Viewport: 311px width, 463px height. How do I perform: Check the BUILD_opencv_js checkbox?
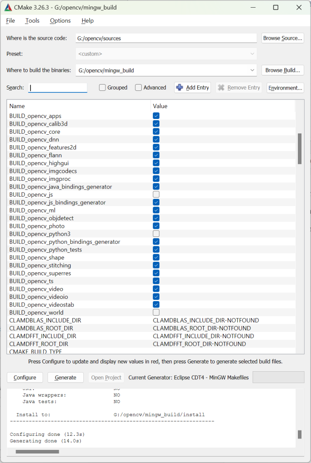coord(156,194)
